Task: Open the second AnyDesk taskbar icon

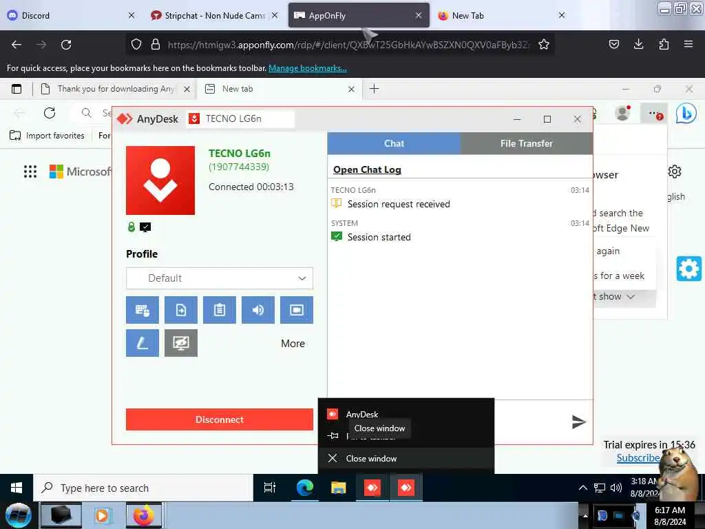Action: tap(406, 488)
